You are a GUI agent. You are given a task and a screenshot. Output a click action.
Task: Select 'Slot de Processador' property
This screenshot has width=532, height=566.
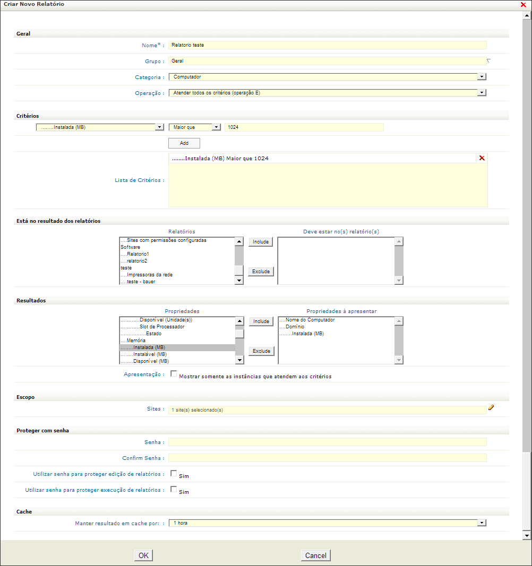[x=177, y=327]
